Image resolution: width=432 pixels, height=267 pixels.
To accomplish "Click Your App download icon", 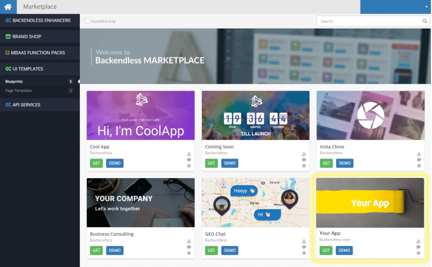I will coord(418,241).
